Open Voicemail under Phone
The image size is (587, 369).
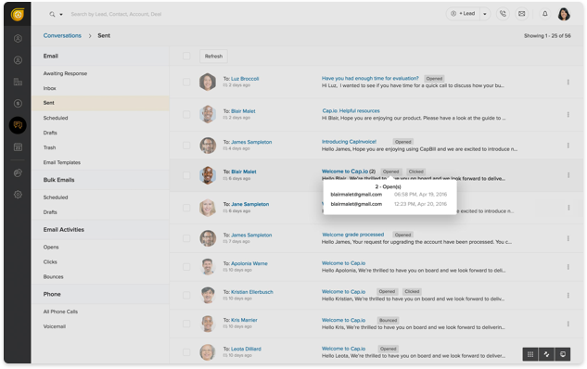(x=55, y=326)
